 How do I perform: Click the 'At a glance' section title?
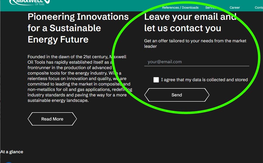(x=12, y=152)
